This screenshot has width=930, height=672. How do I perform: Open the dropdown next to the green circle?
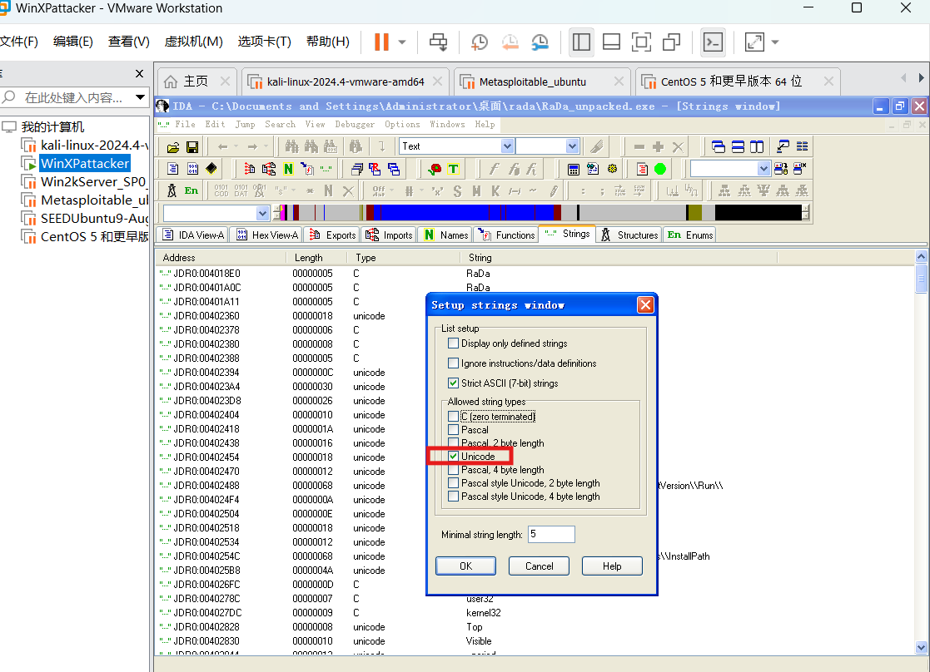pyautogui.click(x=763, y=169)
